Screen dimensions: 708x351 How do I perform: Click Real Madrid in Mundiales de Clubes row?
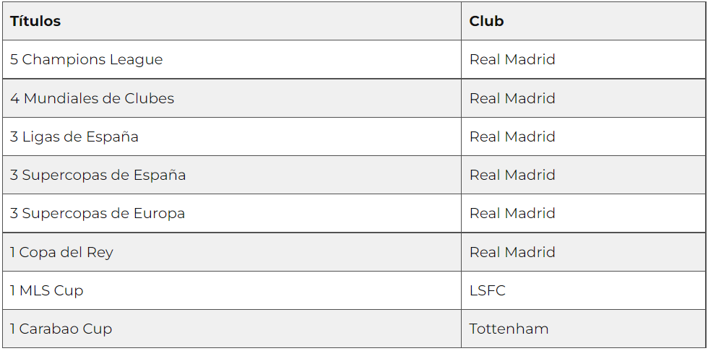coord(512,98)
